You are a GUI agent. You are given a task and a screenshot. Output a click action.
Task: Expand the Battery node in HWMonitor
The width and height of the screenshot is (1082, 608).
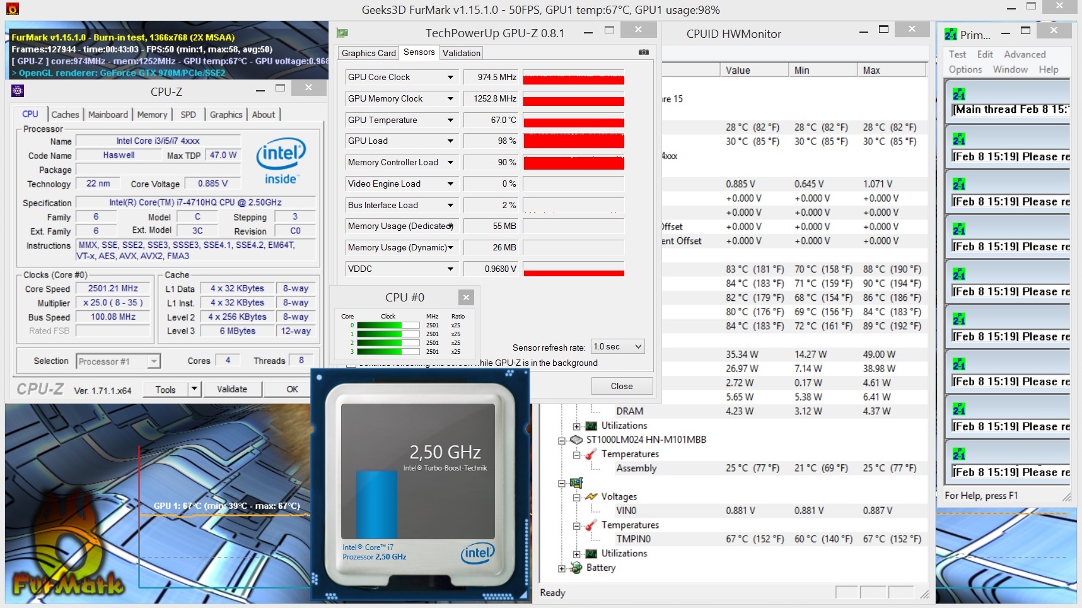pyautogui.click(x=562, y=568)
